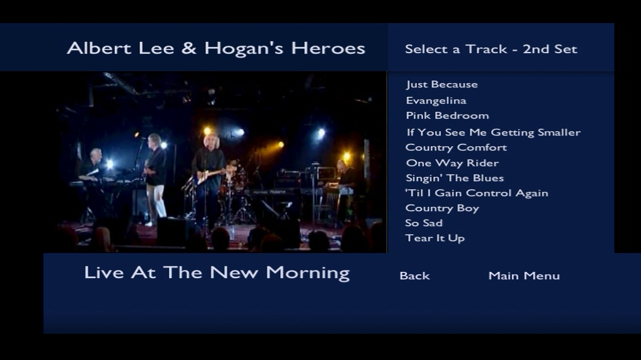This screenshot has width=641, height=360.
Task: Play the Country Comfort track
Action: tap(456, 147)
